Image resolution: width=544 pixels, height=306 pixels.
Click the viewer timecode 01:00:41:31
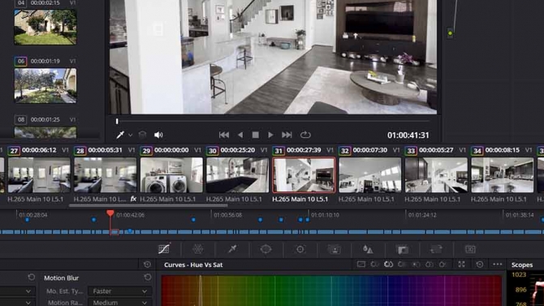pos(408,135)
